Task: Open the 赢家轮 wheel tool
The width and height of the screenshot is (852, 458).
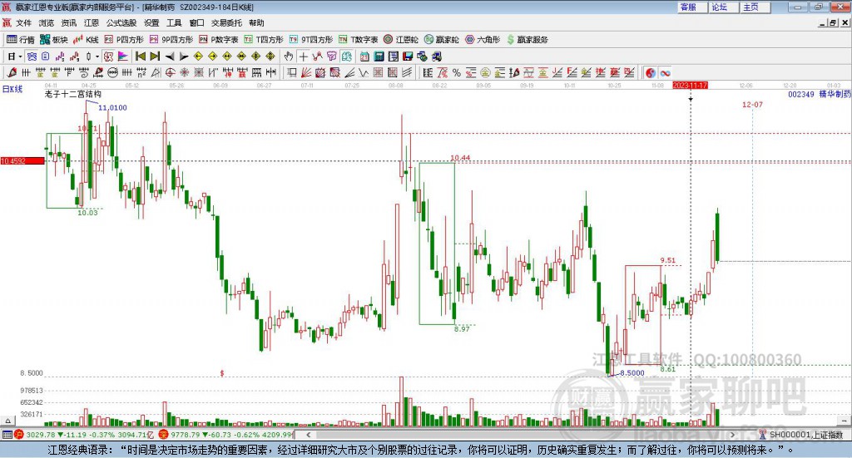Action: (441, 40)
